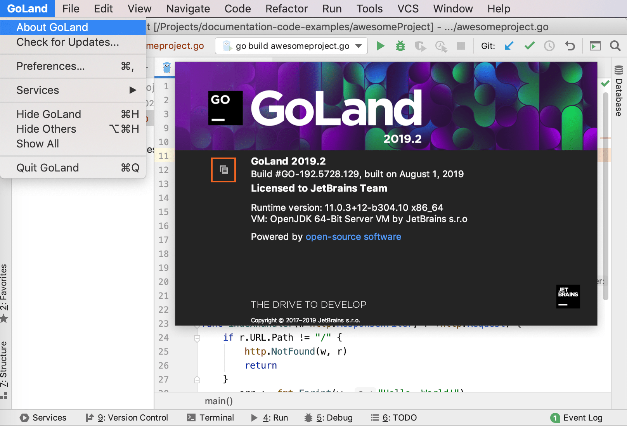627x426 pixels.
Task: Update project via the blue Git arrow
Action: pos(509,45)
